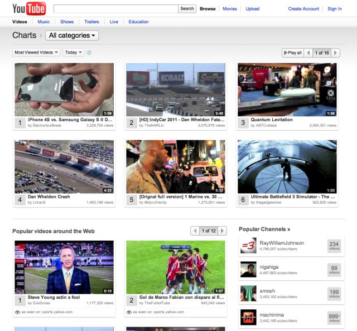Image resolution: width=357 pixels, height=331 pixels.
Task: Go to next page of popular web videos
Action: coord(222,231)
